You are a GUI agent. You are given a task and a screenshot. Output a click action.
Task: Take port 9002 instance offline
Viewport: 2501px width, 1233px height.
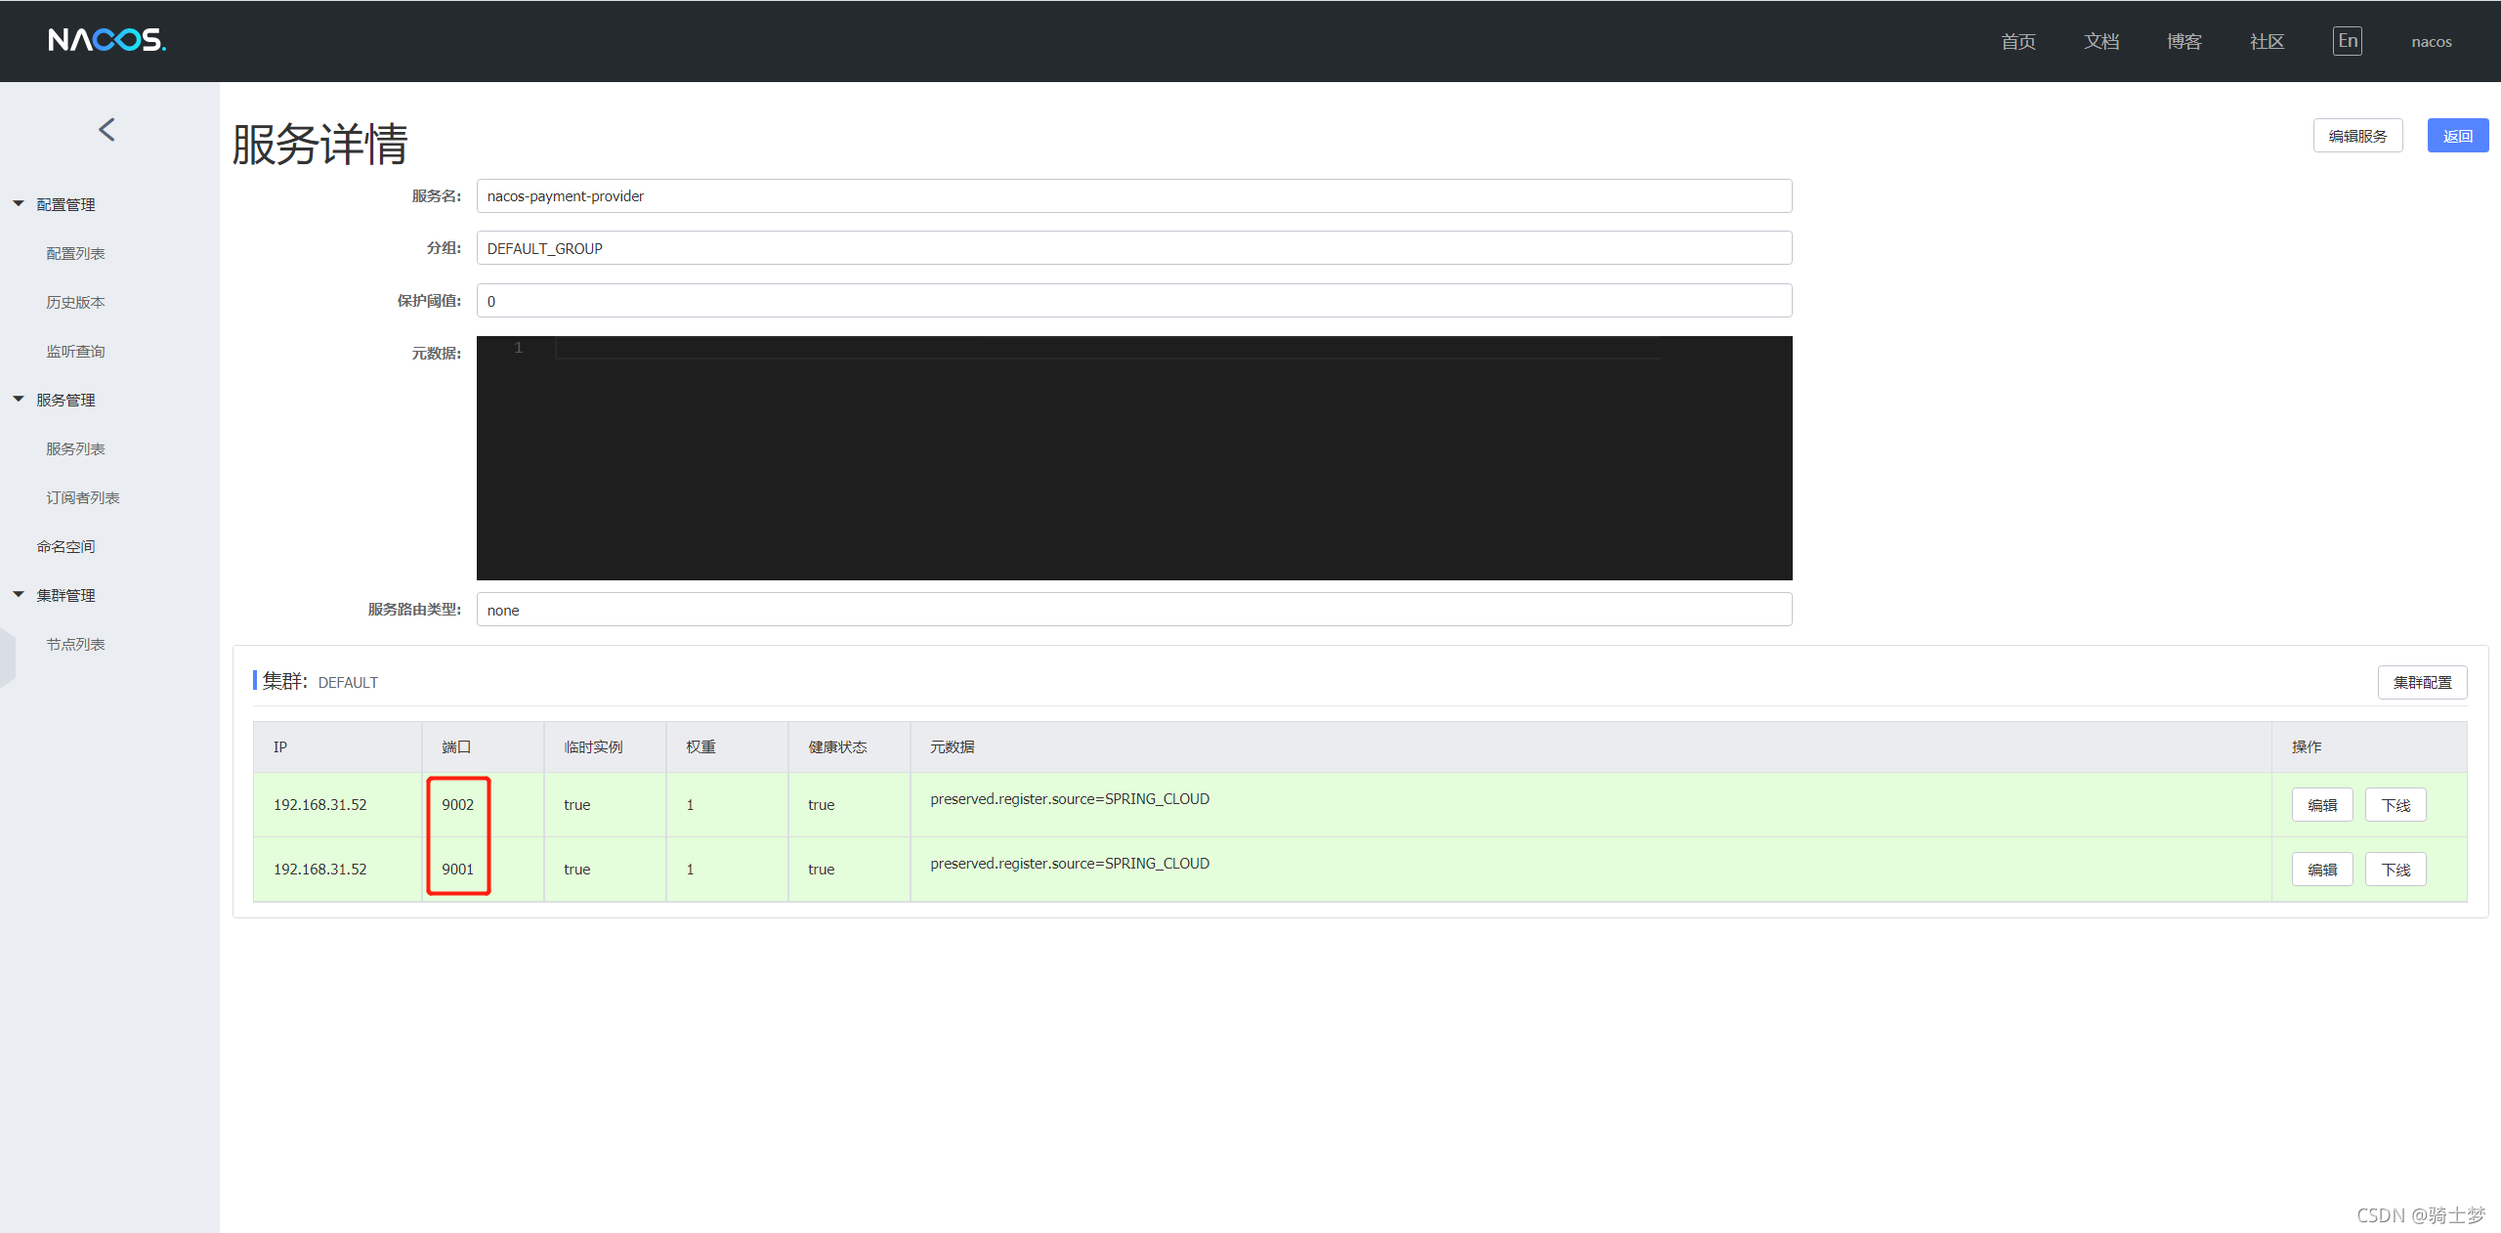point(2395,805)
